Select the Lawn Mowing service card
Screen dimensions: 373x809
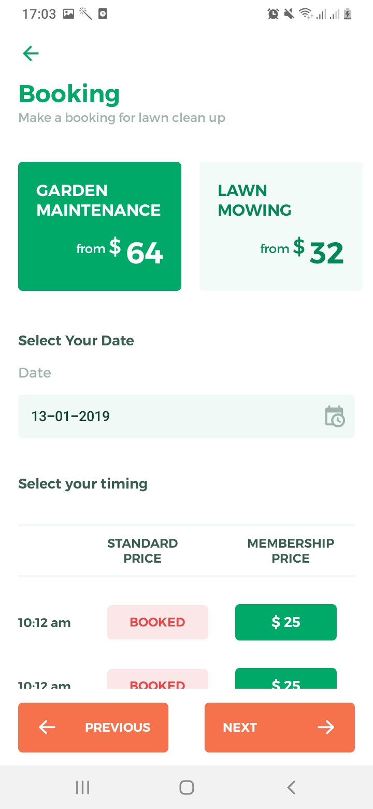pyautogui.click(x=281, y=226)
